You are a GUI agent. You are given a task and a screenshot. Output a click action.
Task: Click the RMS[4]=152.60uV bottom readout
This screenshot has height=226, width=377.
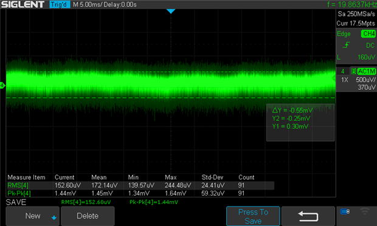pos(86,202)
